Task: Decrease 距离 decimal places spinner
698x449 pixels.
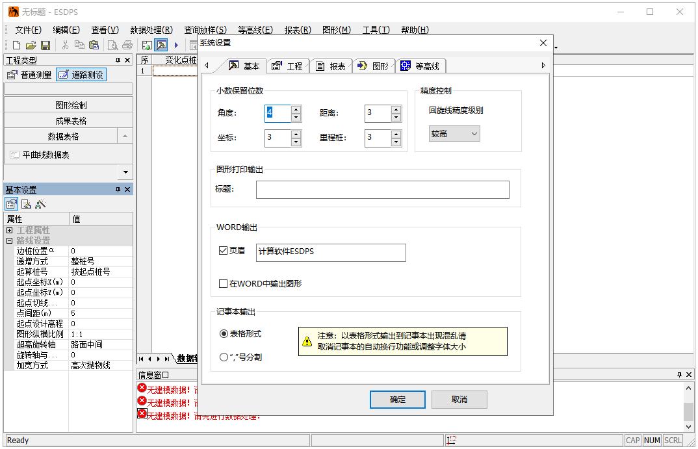Action: 396,118
